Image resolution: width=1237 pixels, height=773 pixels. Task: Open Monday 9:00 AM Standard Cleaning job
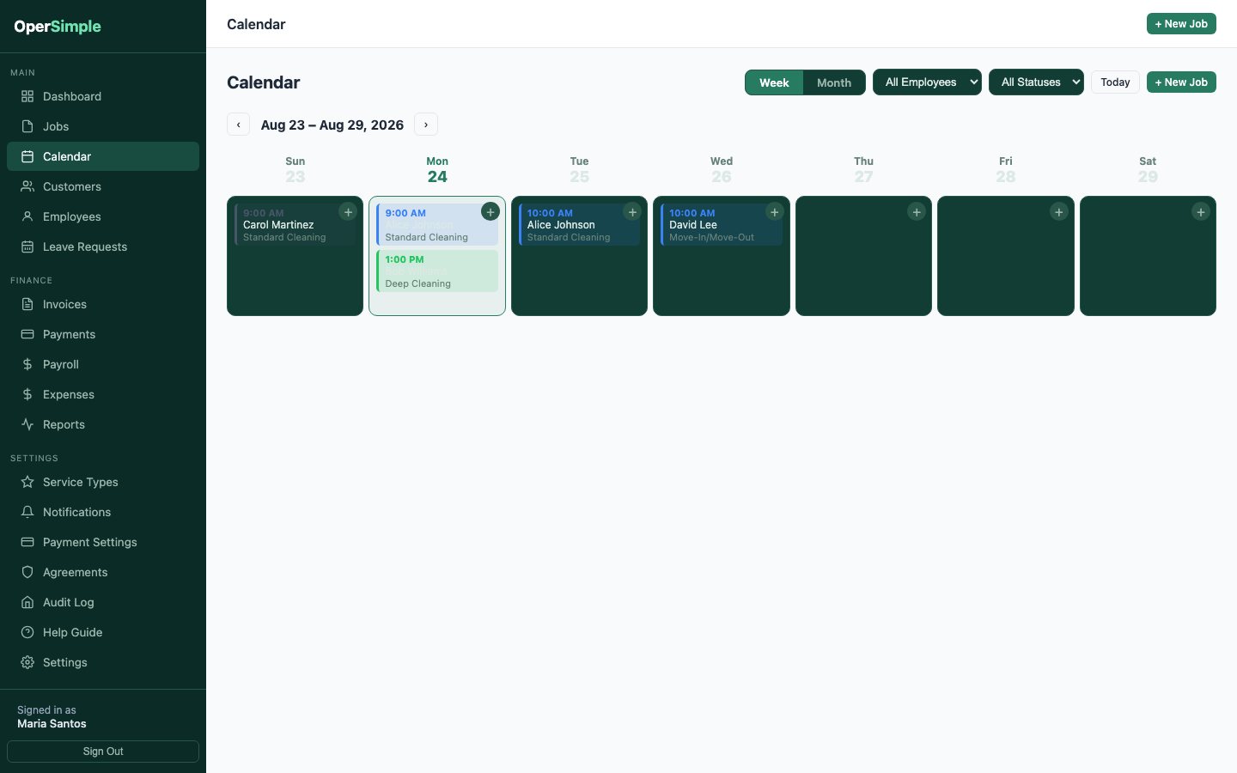[437, 225]
